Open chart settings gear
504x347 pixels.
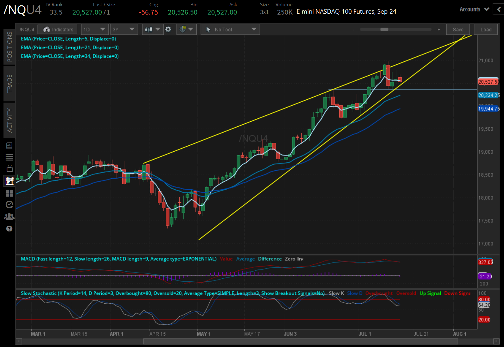click(168, 29)
